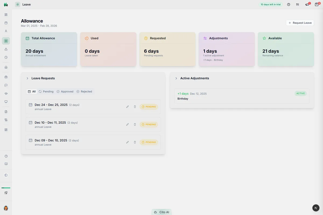The height and width of the screenshot is (215, 323).
Task: Select the active Leave sun icon in sidebar
Action: click(6, 41)
